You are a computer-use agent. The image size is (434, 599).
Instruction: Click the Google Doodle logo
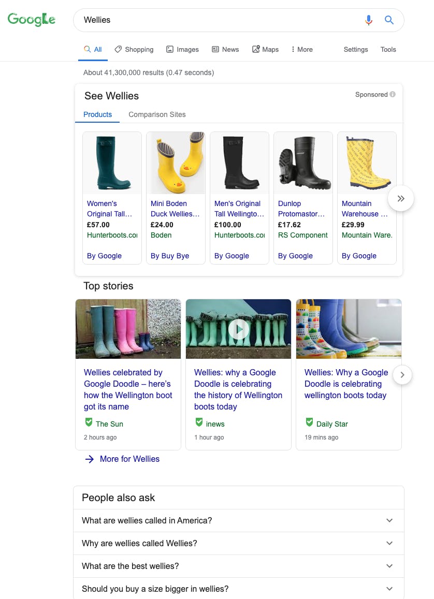pyautogui.click(x=31, y=20)
